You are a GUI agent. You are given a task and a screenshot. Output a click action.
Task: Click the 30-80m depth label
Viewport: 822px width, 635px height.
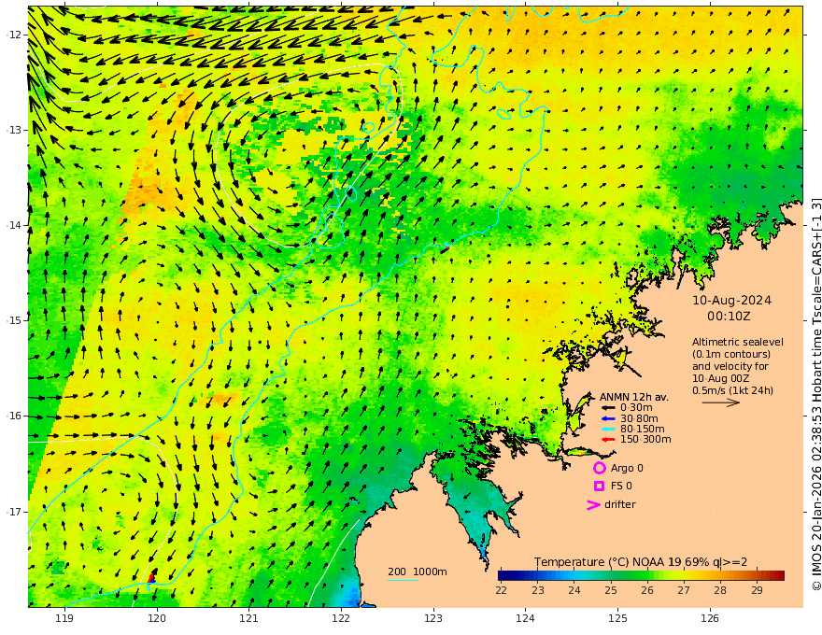click(639, 418)
